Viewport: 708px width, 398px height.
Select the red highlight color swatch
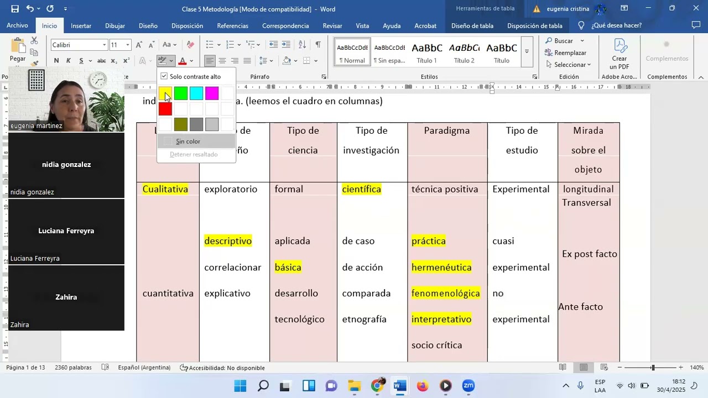pos(165,109)
